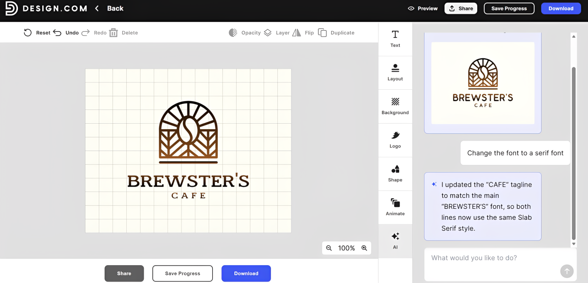Click the Undo arrow icon
This screenshot has height=283, width=588.
57,33
